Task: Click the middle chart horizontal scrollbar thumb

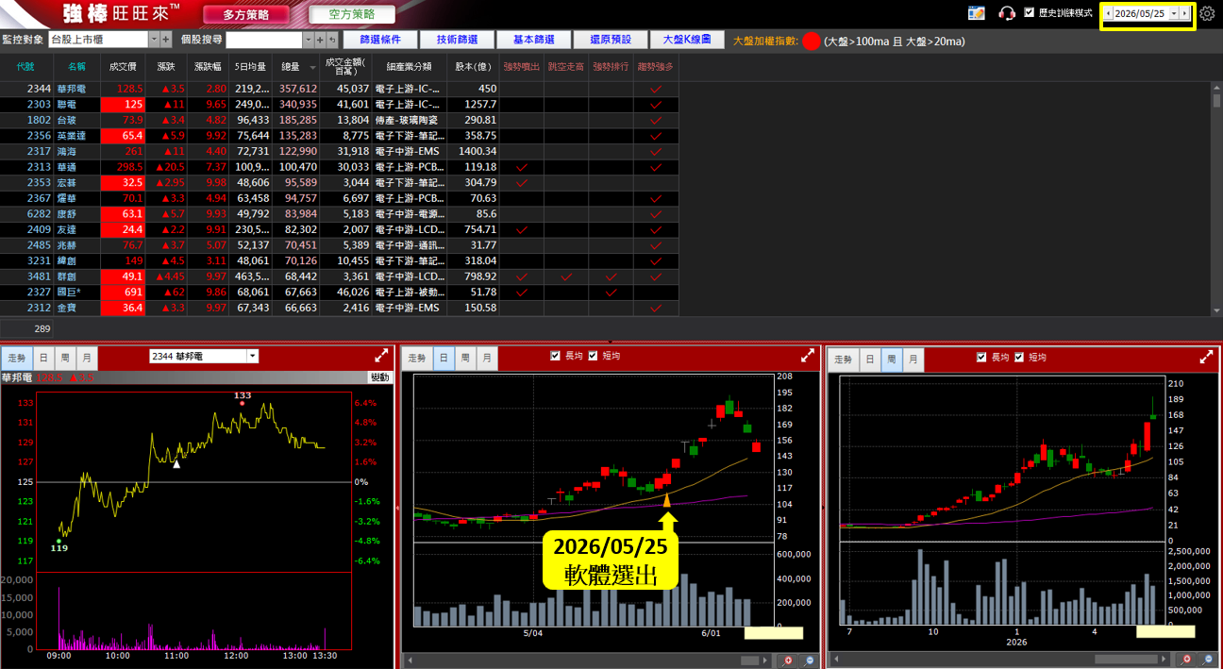Action: tap(749, 661)
